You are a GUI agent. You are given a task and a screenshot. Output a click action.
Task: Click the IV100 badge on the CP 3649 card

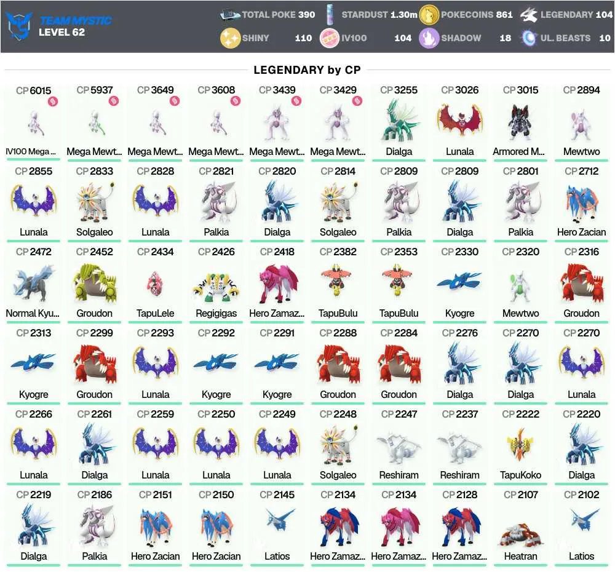tap(175, 101)
